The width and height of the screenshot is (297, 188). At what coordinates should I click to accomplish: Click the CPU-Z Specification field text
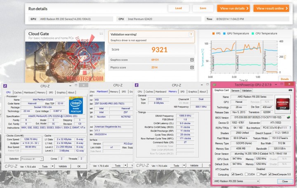pyautogui.click(x=53, y=116)
